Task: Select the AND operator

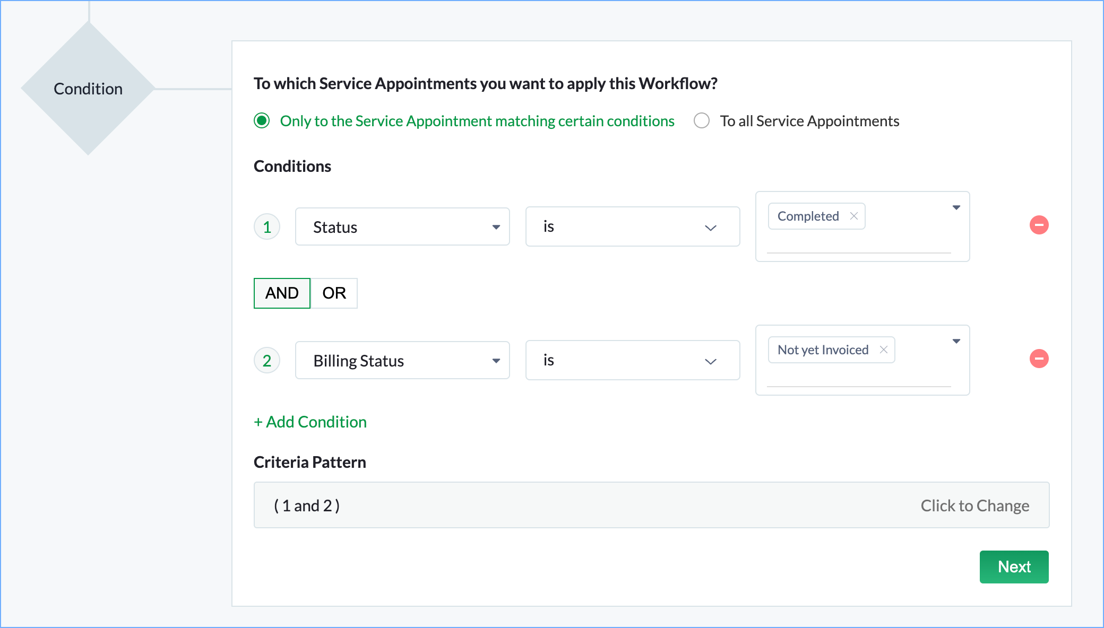Action: [x=282, y=293]
